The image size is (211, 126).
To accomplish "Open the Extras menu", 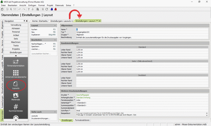I will pos(69,5).
